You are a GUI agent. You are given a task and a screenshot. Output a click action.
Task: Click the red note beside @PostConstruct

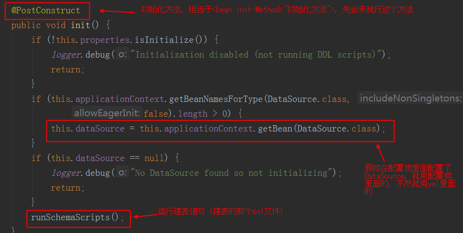coord(277,10)
